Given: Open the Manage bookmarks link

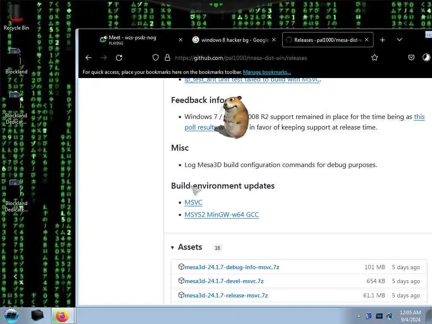Looking at the screenshot, I should (x=267, y=72).
